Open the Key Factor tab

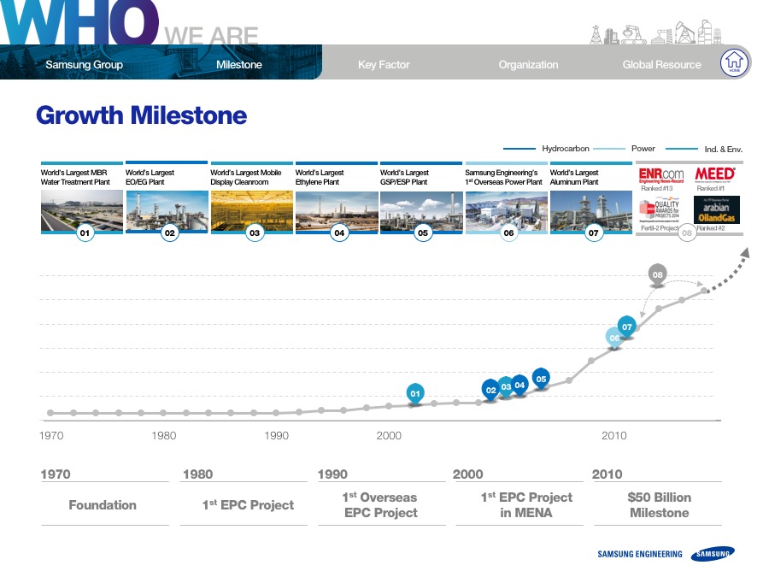[384, 64]
